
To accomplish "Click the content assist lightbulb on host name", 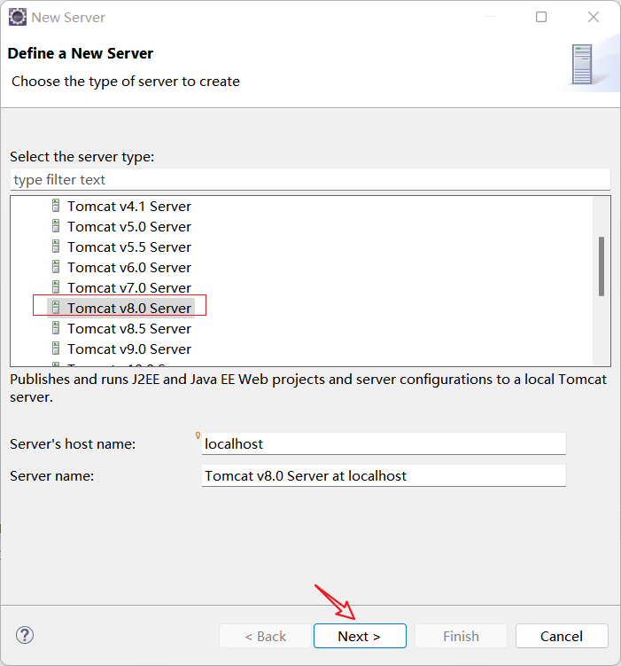I will coord(198,435).
